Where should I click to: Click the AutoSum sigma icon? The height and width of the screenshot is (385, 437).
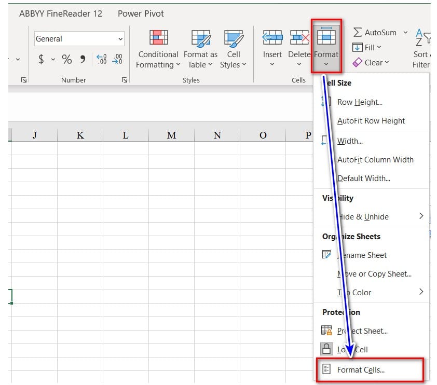[357, 32]
